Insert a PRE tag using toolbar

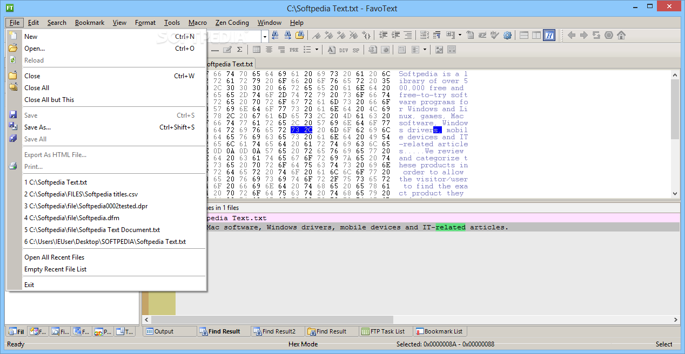294,50
